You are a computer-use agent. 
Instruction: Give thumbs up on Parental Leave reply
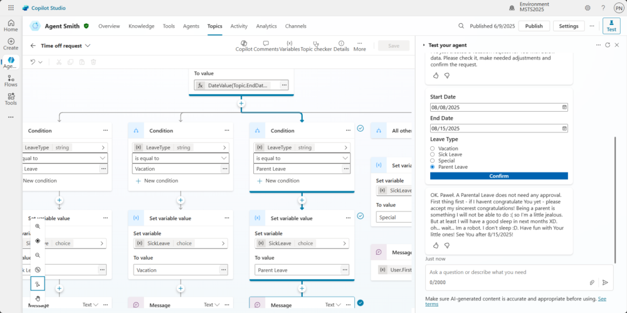point(436,245)
